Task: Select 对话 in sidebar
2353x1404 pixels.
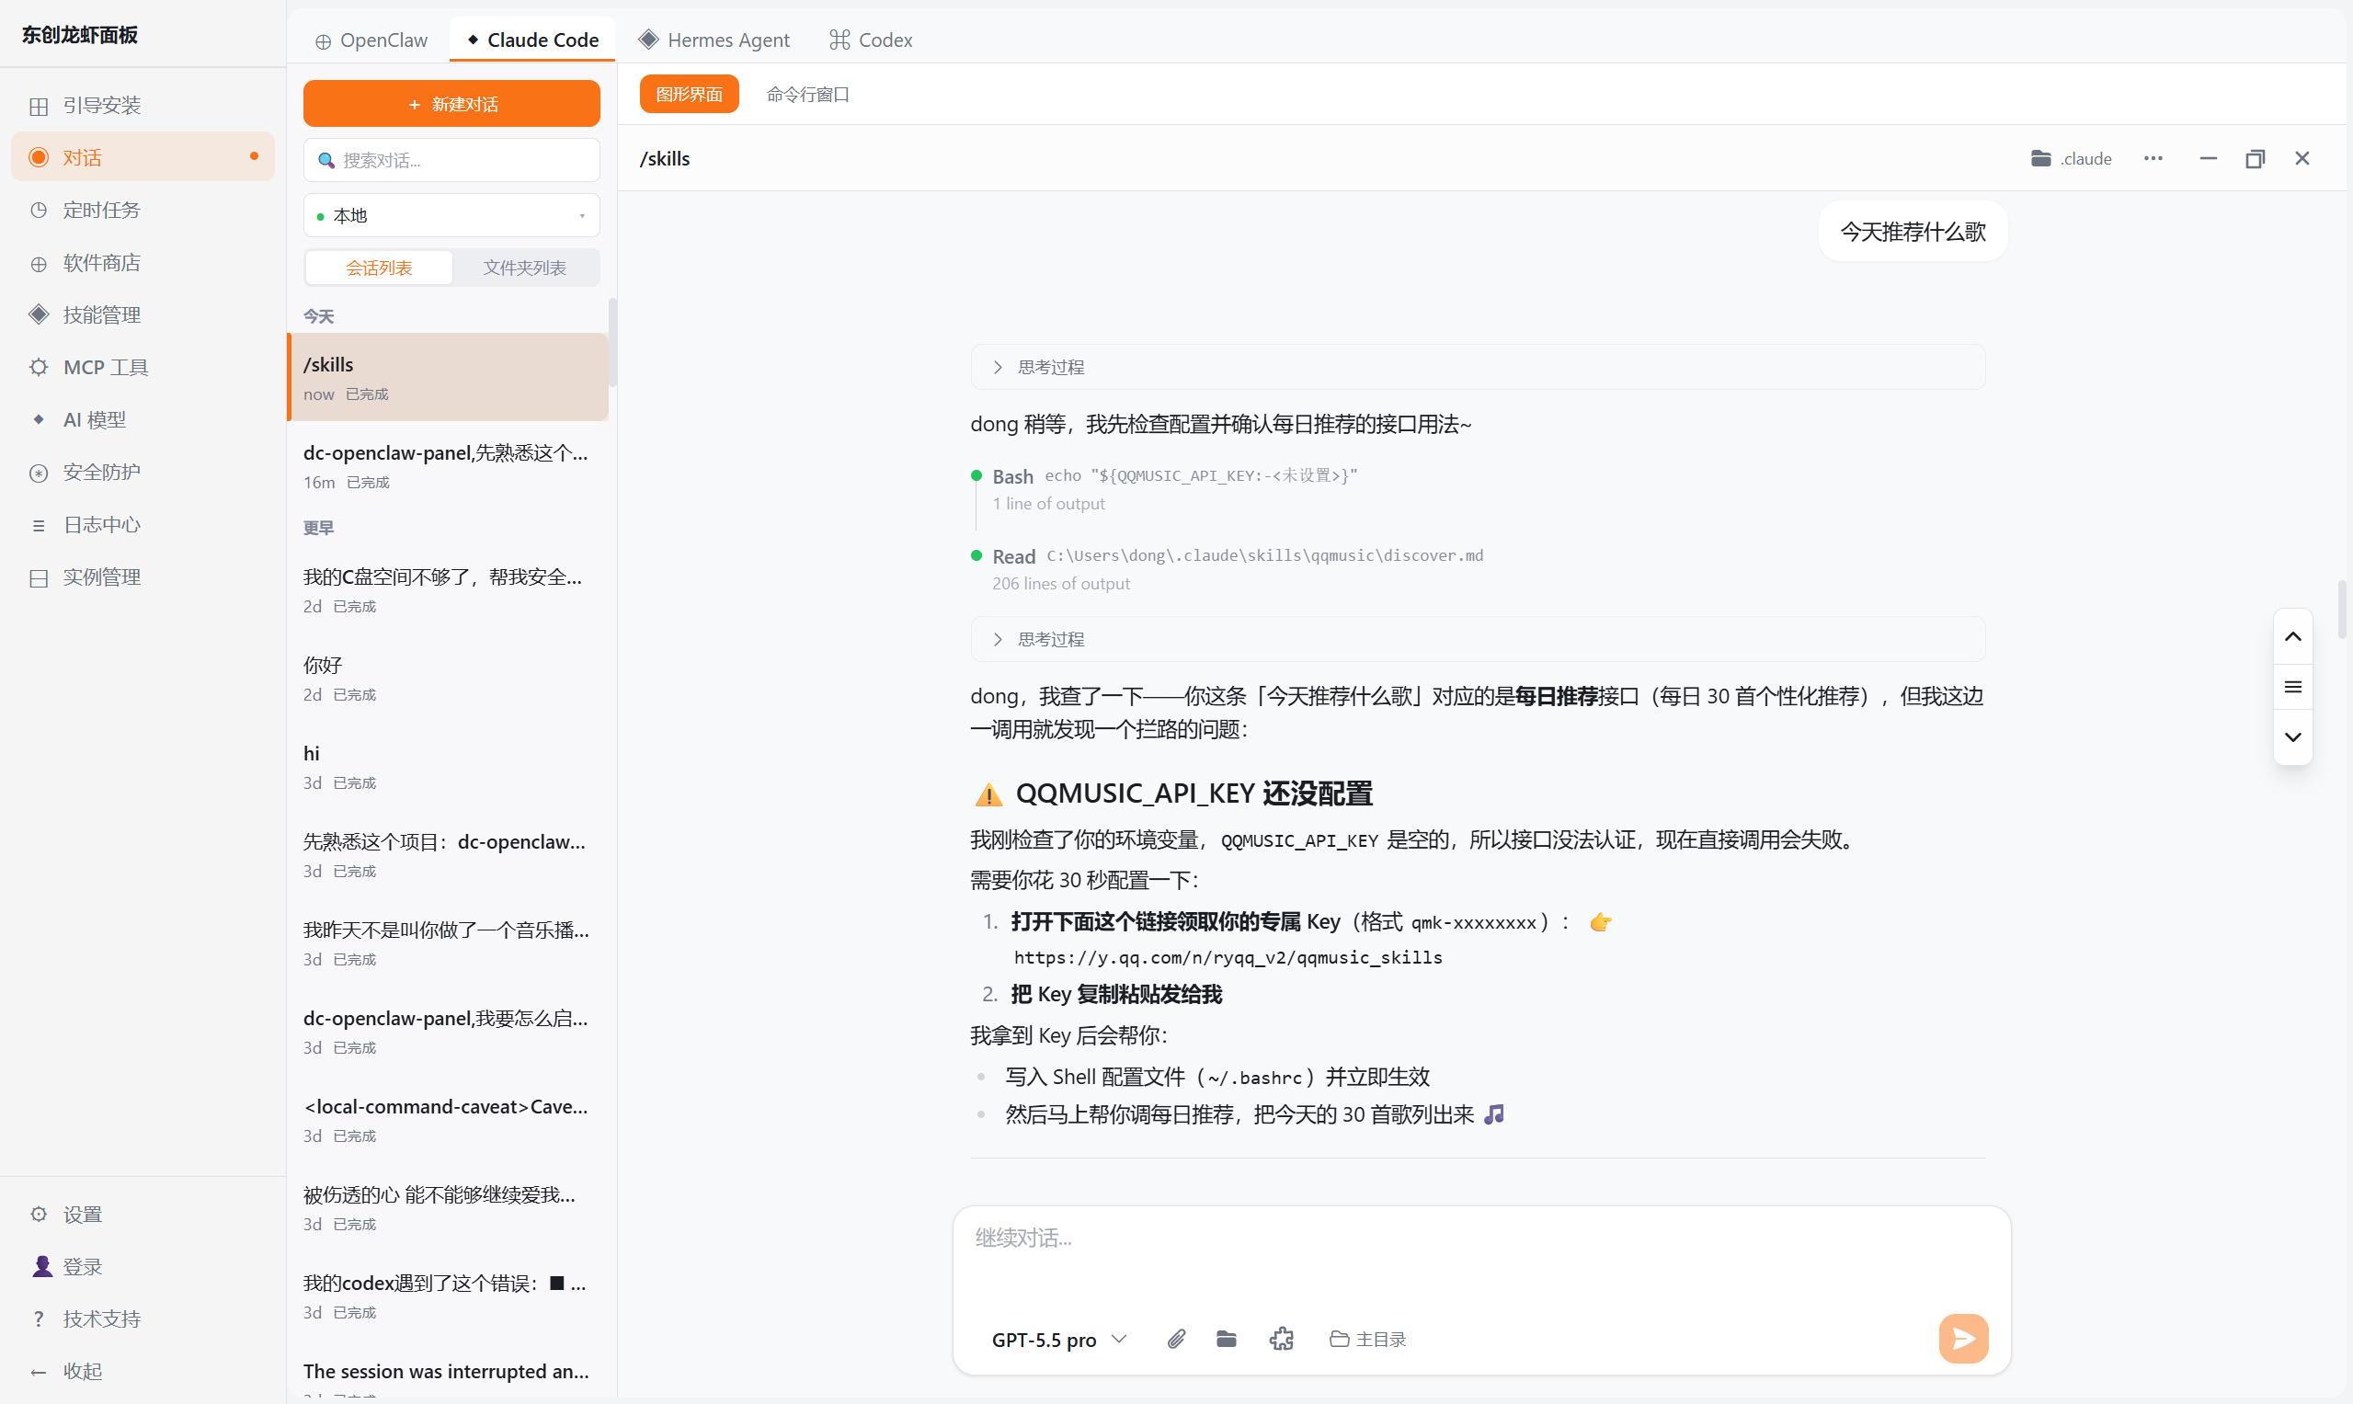Action: click(143, 157)
